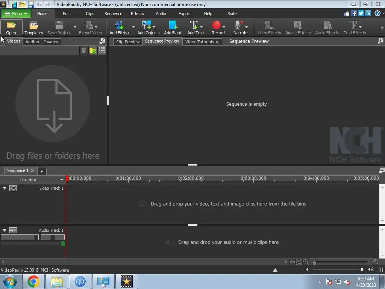Adjust the timeline zoom slider
Screen dimensions: 385x289
coord(314,263)
